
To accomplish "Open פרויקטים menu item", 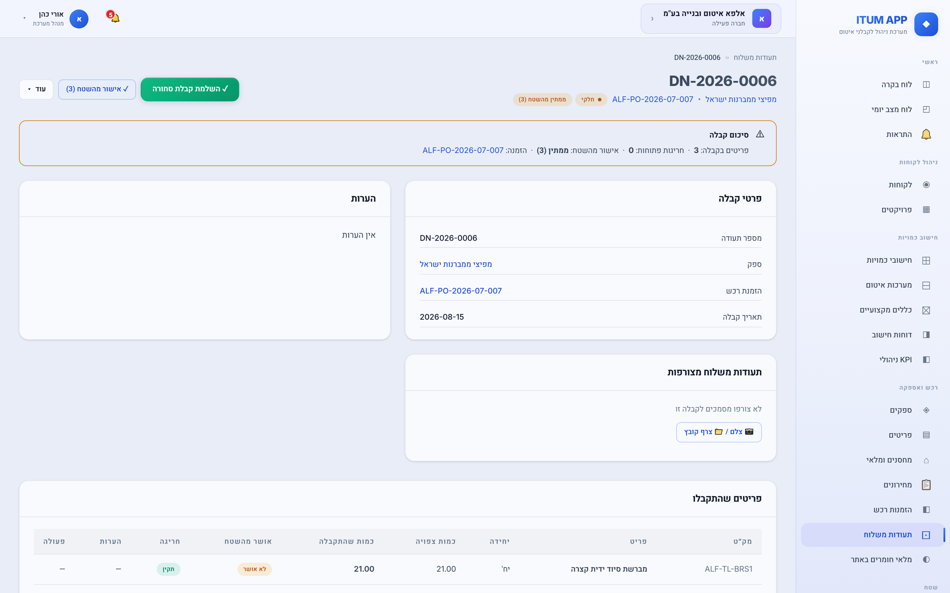I will [896, 210].
